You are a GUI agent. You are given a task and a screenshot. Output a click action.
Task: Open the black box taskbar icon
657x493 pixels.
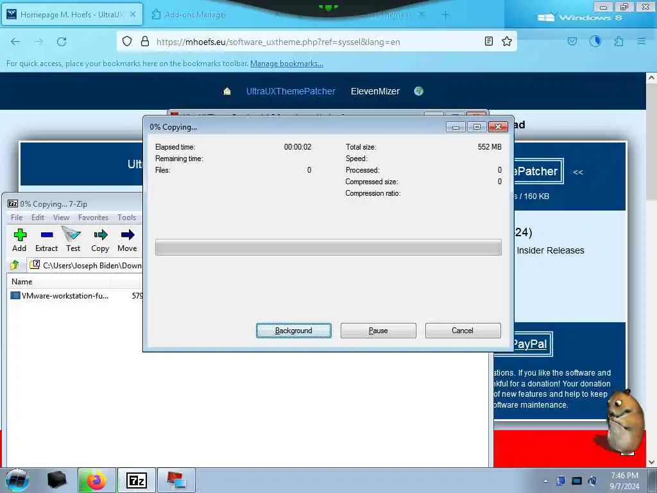[x=57, y=480]
